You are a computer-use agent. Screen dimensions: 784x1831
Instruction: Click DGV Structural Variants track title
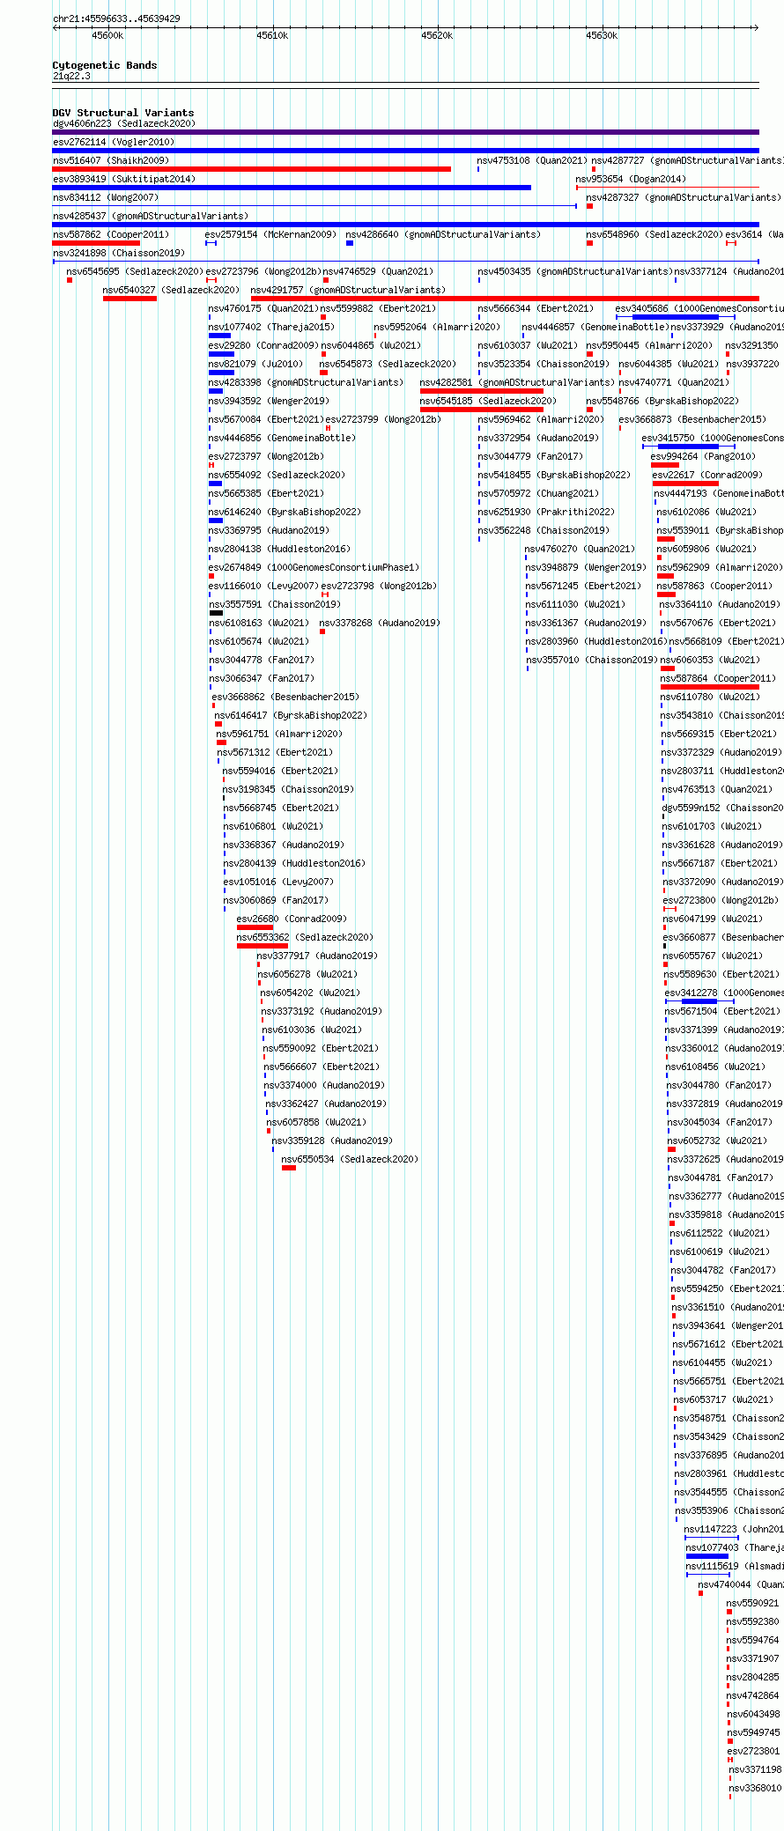(x=123, y=113)
